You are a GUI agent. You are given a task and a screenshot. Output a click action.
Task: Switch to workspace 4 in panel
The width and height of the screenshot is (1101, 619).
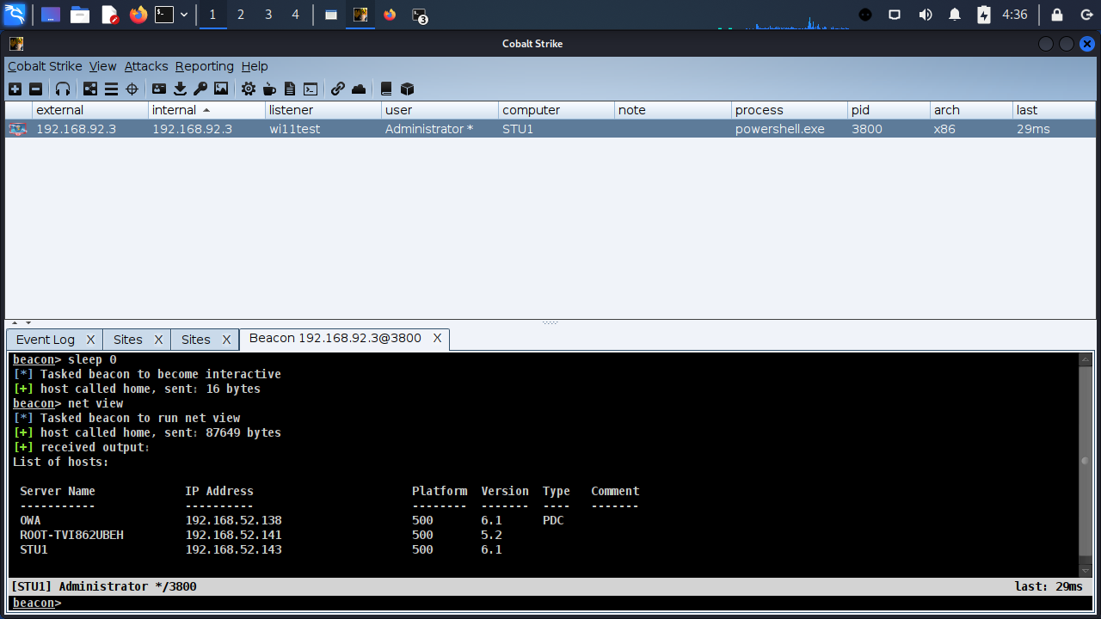[x=296, y=15]
